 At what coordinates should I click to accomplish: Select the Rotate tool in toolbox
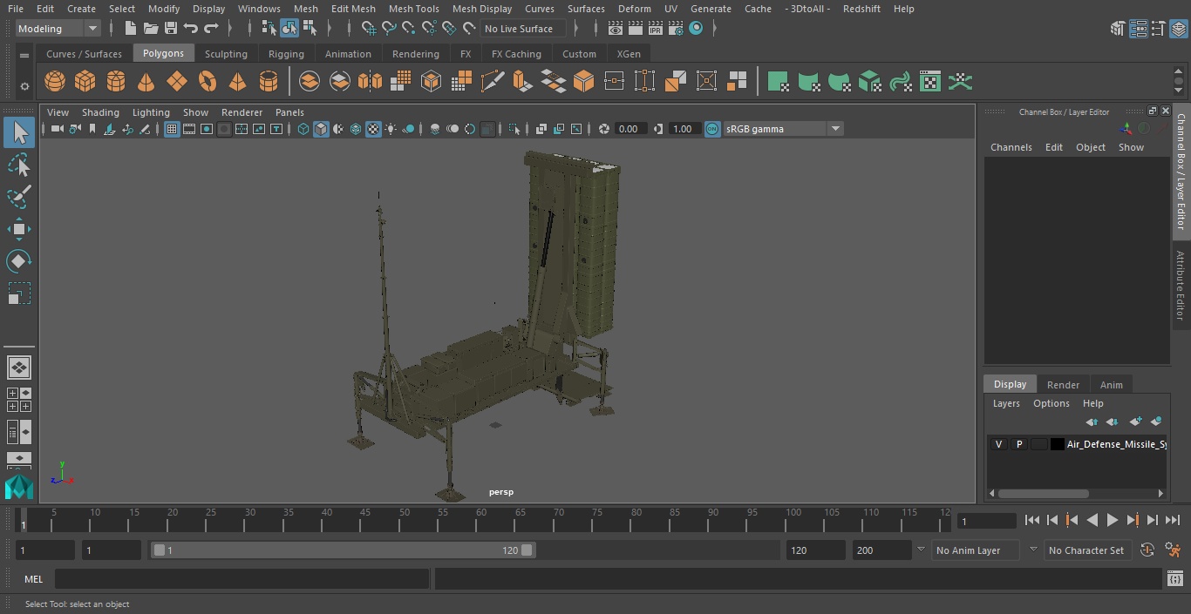click(19, 261)
